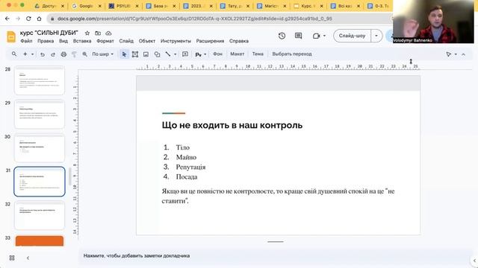Open the browser home page
Image resolution: width=478 pixels, height=268 pixels.
pos(39,19)
